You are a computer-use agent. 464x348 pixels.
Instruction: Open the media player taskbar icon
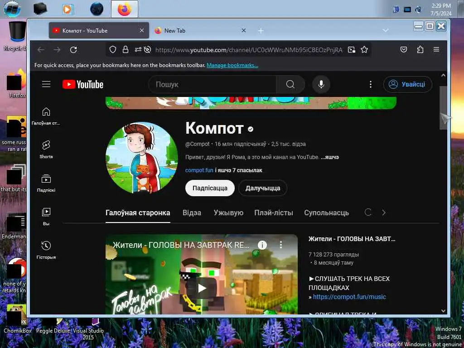click(x=68, y=9)
